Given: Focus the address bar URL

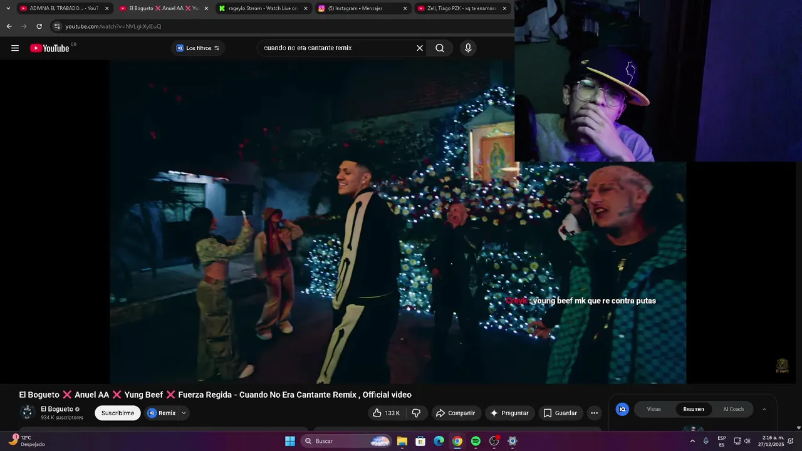Looking at the screenshot, I should coord(113,26).
